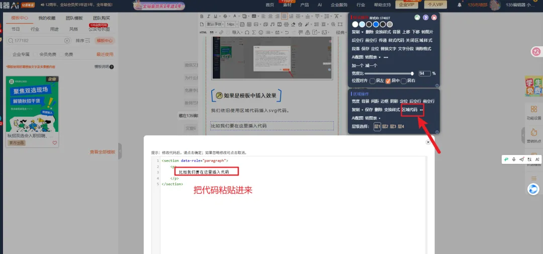The height and width of the screenshot is (254, 543).
Task: Click the 企业VIP button
Action: tap(407, 5)
